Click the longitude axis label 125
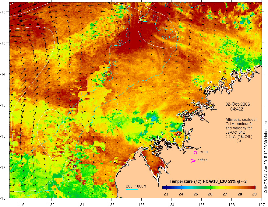Image resolution: width=268 pixels, height=207 pixels. 202,205
